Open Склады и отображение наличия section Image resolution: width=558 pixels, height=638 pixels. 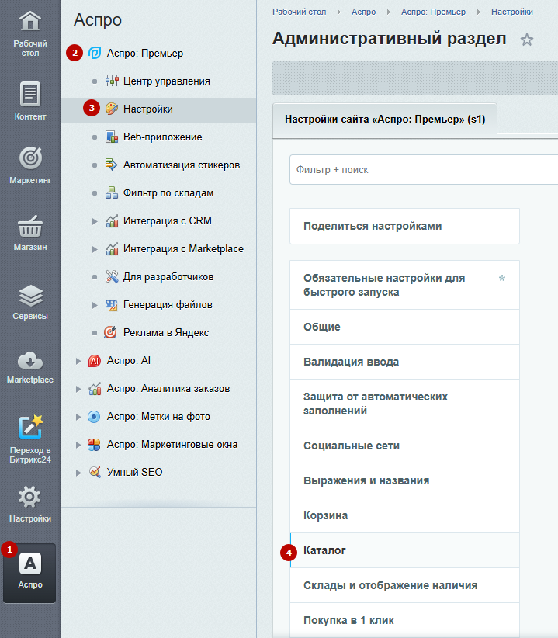point(404,585)
